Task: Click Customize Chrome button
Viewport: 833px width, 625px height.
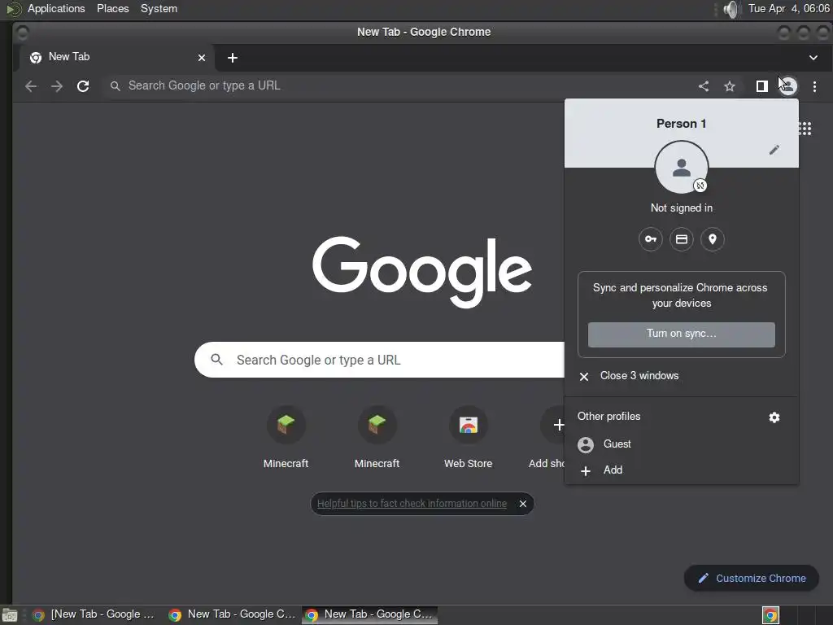Action: pos(752,579)
